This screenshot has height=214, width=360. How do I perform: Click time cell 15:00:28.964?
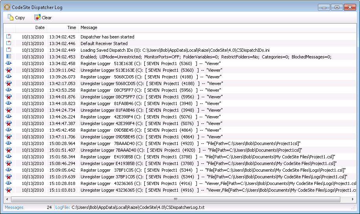pos(62,143)
